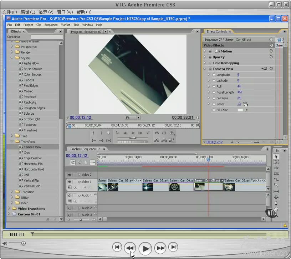
Task: Hide the Video 1 track
Action: 70,181
